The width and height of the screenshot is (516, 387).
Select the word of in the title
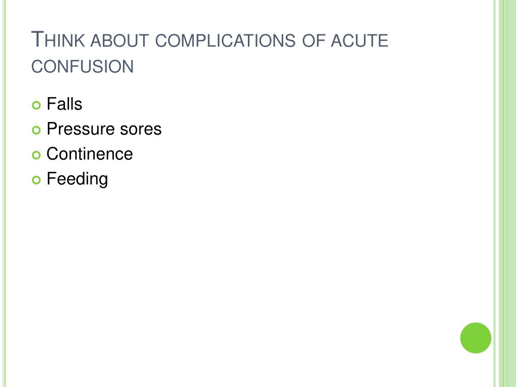tap(313, 40)
